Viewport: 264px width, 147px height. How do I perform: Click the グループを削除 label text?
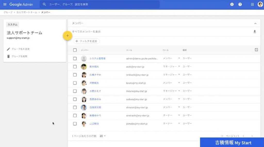pyautogui.click(x=19, y=56)
